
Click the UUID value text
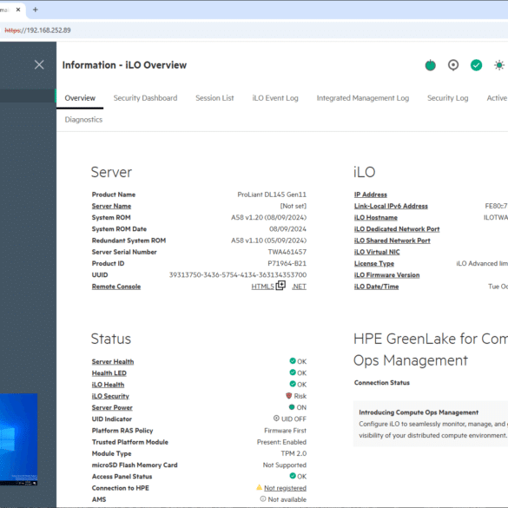(x=238, y=275)
